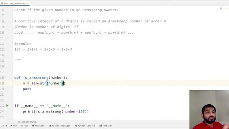Open the Terminal tool window
229x129 pixels.
[106, 126]
